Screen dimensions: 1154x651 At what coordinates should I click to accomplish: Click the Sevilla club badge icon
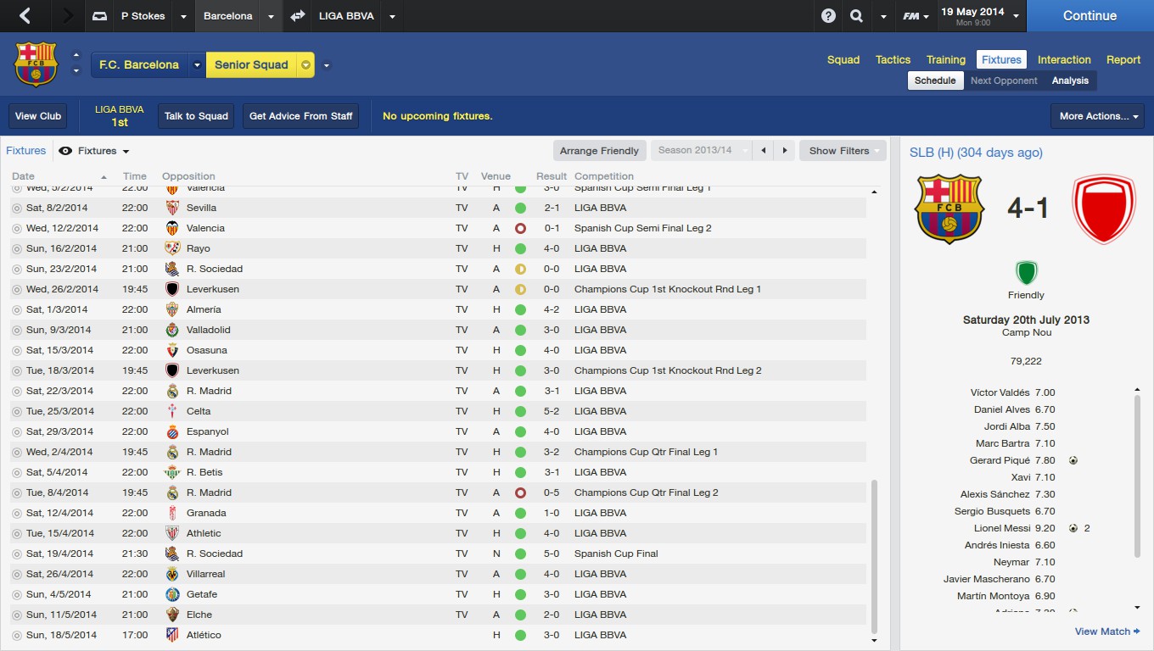(x=172, y=208)
